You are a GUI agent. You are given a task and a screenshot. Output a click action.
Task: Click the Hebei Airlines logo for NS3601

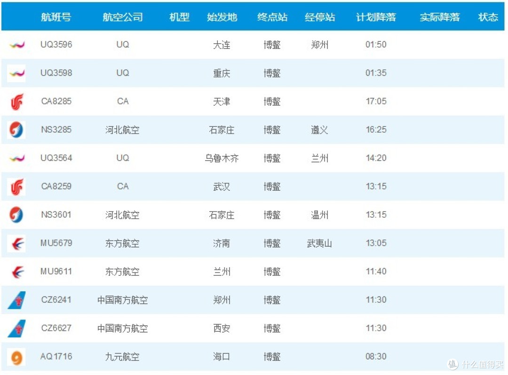(x=16, y=215)
